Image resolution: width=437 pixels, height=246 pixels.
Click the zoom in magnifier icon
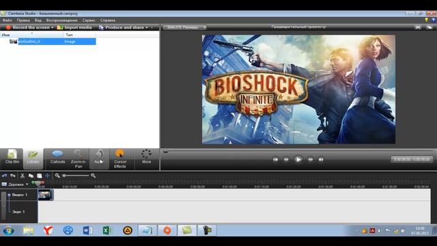[x=94, y=176]
